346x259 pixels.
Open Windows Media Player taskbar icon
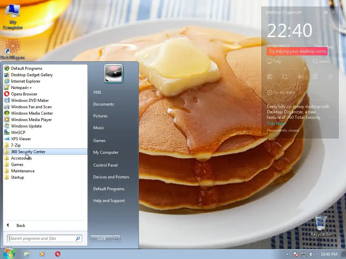42,254
